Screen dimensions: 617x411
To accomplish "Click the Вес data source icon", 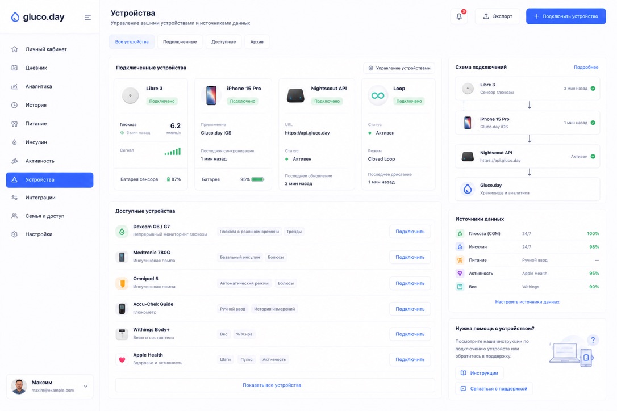I will pyautogui.click(x=460, y=287).
